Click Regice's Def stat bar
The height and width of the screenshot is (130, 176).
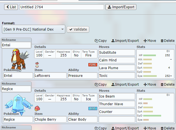point(148,107)
